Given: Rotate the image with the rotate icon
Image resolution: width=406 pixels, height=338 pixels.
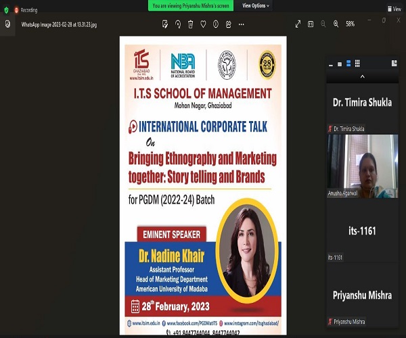Looking at the screenshot, I should tap(178, 24).
